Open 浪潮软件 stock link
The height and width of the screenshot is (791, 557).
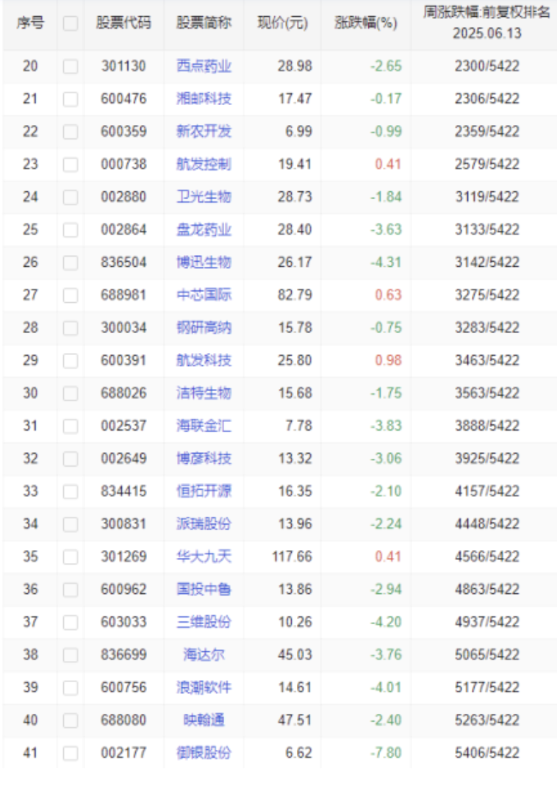(x=204, y=687)
